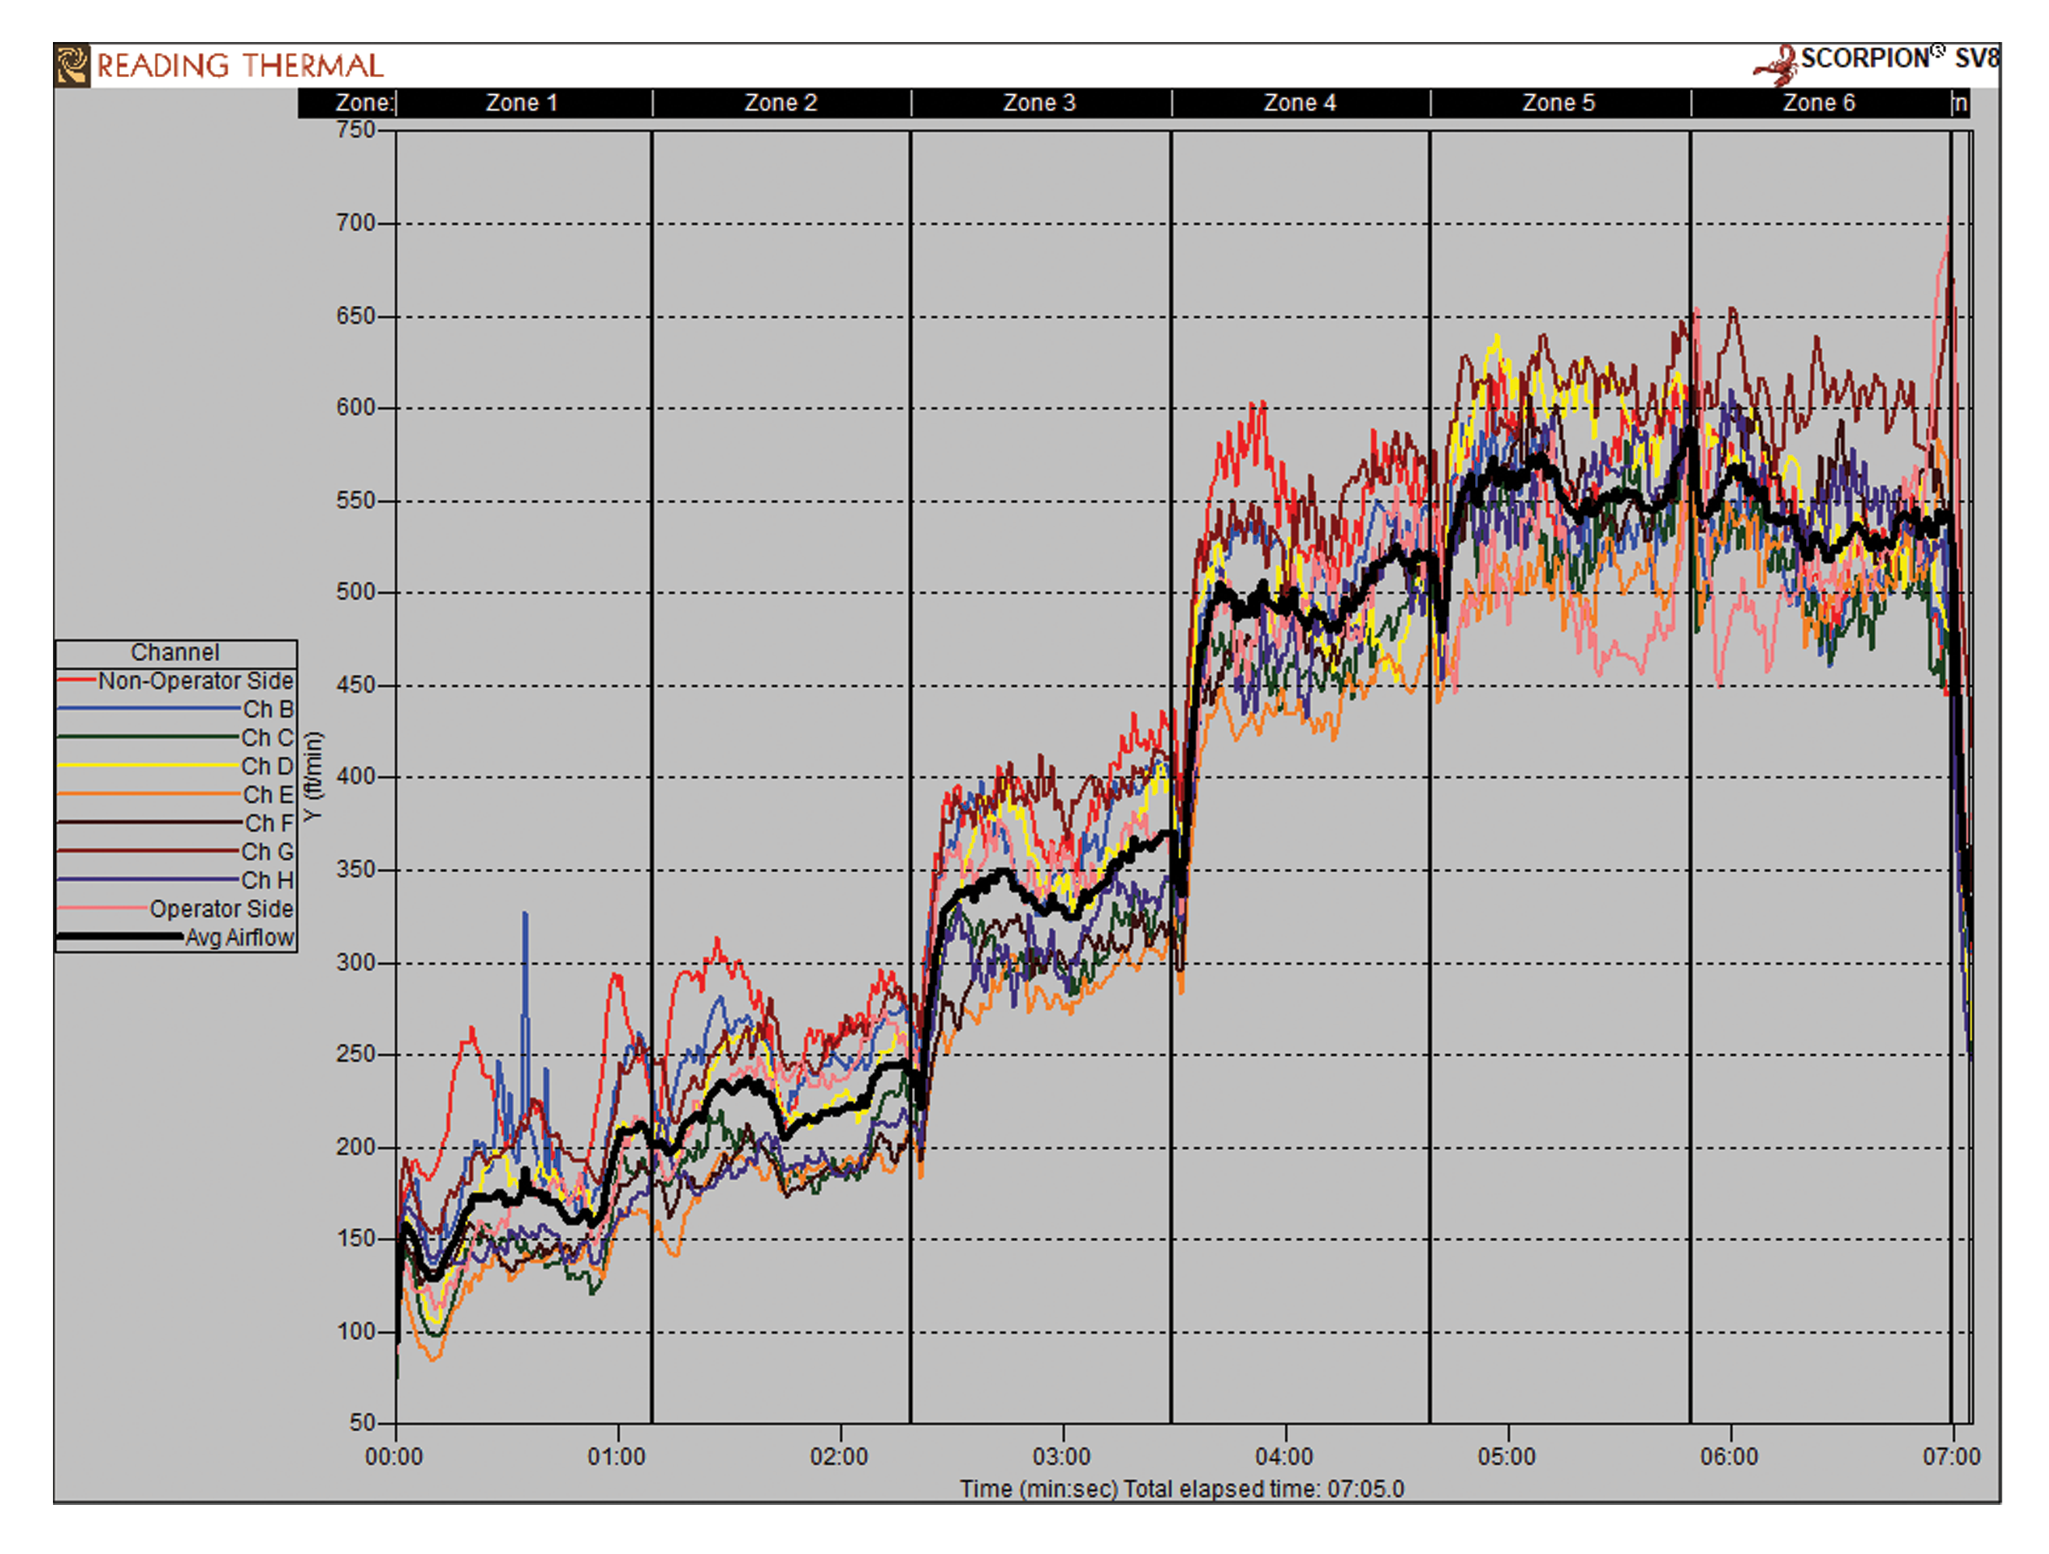Click the 01:00 time axis label

[x=617, y=1457]
